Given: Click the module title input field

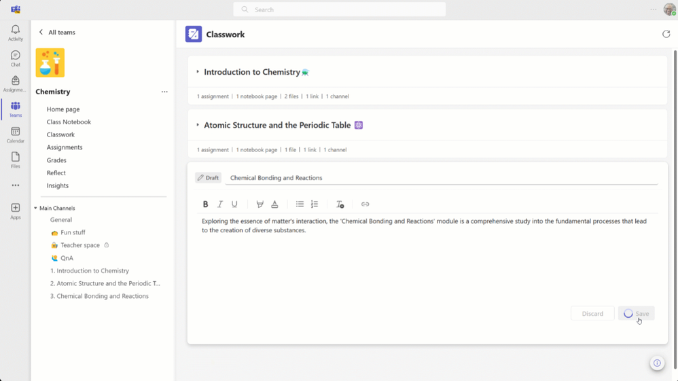Looking at the screenshot, I should coord(441,178).
